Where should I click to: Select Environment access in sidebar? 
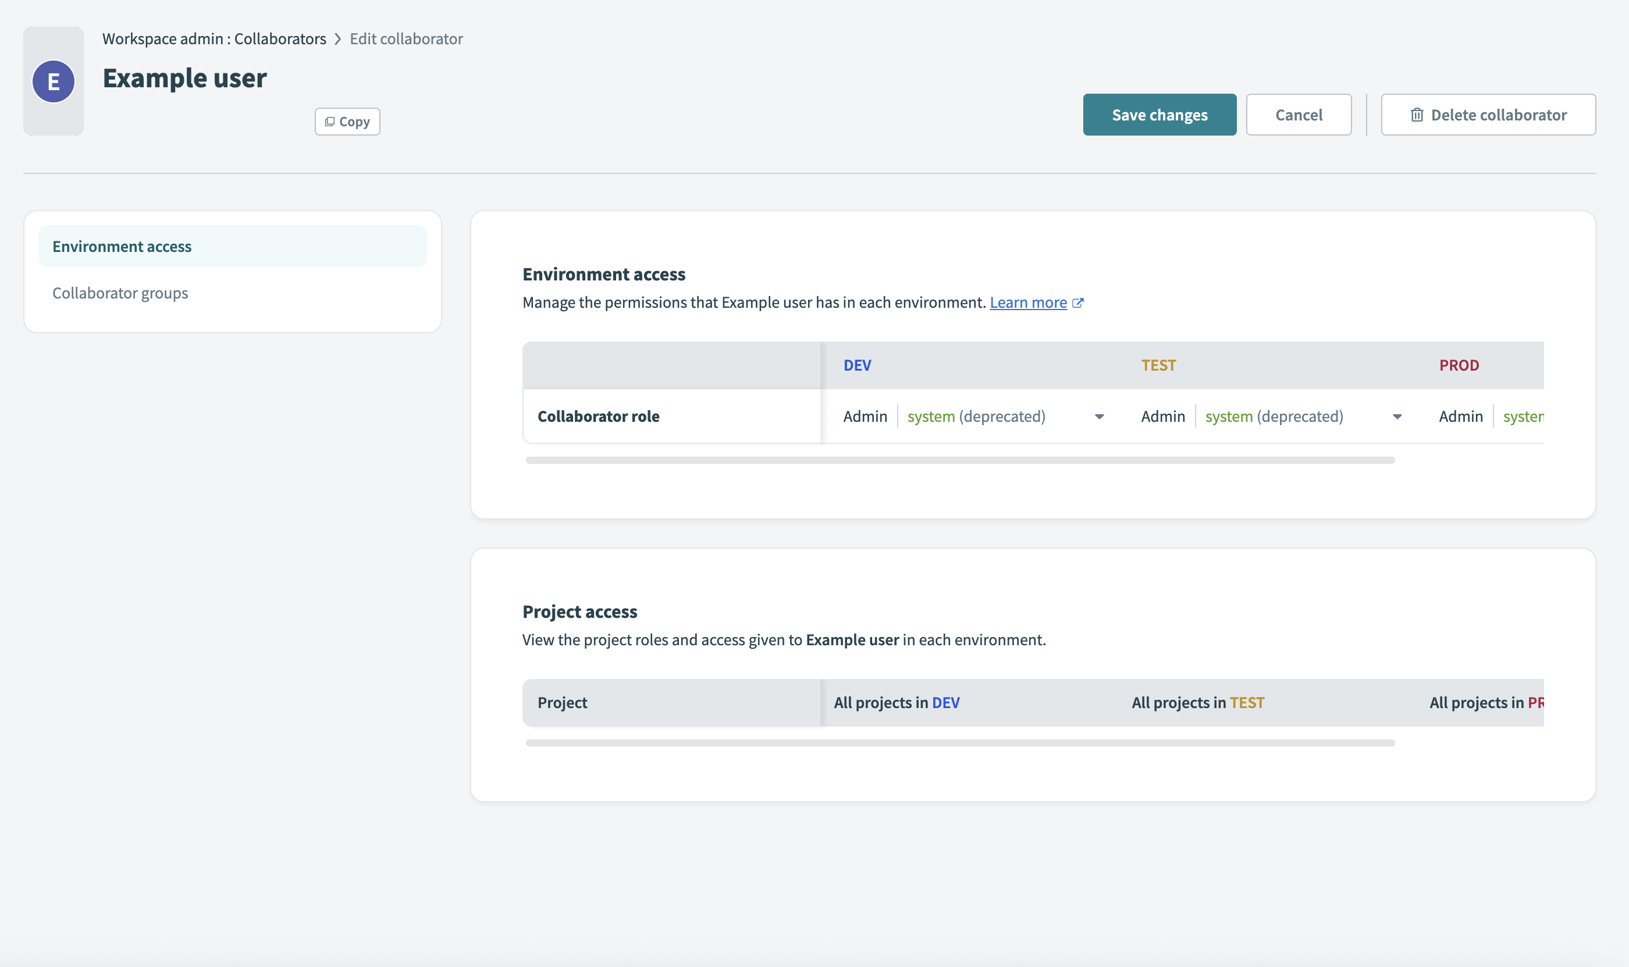(x=233, y=246)
